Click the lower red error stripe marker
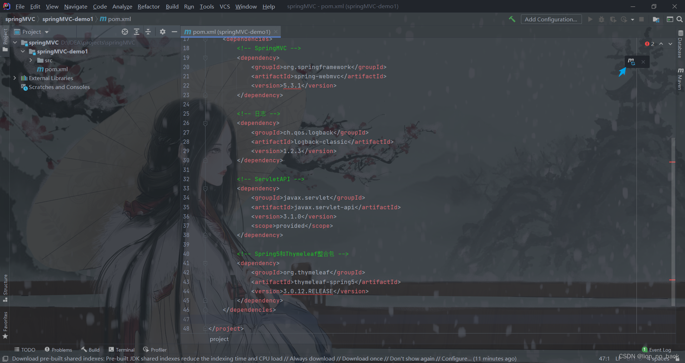This screenshot has width=685, height=363. tap(673, 280)
